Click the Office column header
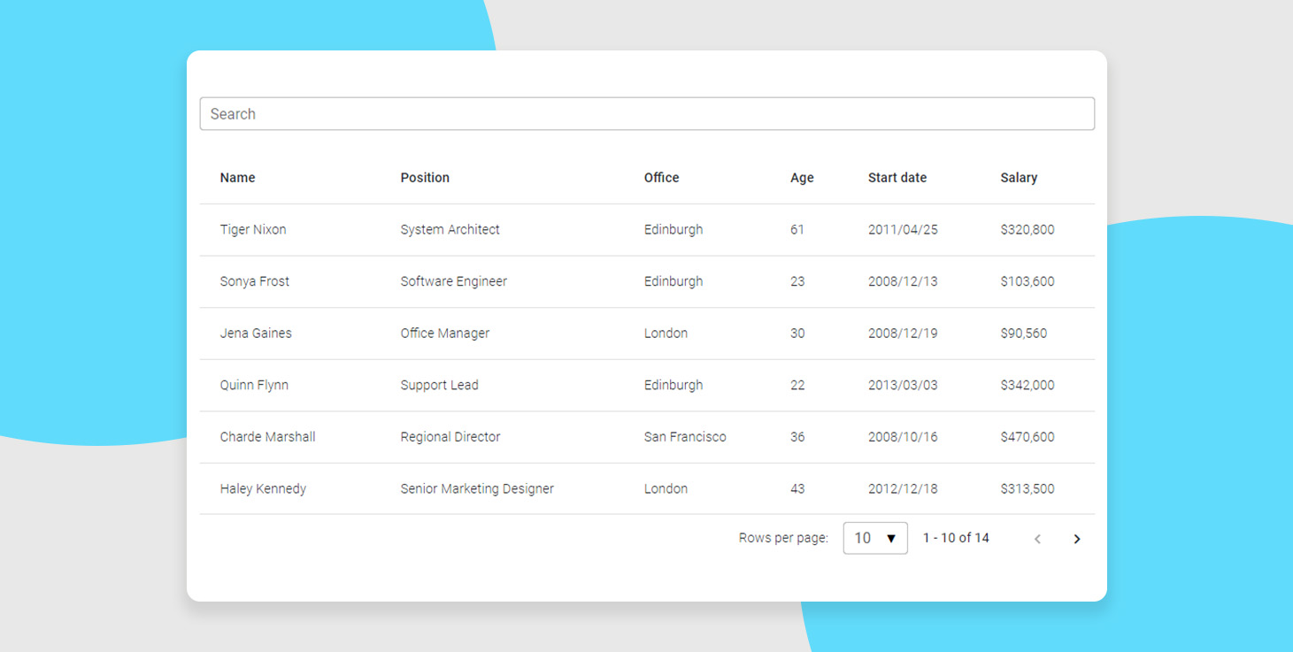1293x652 pixels. click(661, 178)
